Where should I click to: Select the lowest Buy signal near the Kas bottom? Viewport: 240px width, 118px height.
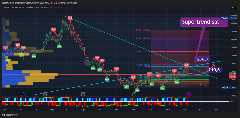137,90
